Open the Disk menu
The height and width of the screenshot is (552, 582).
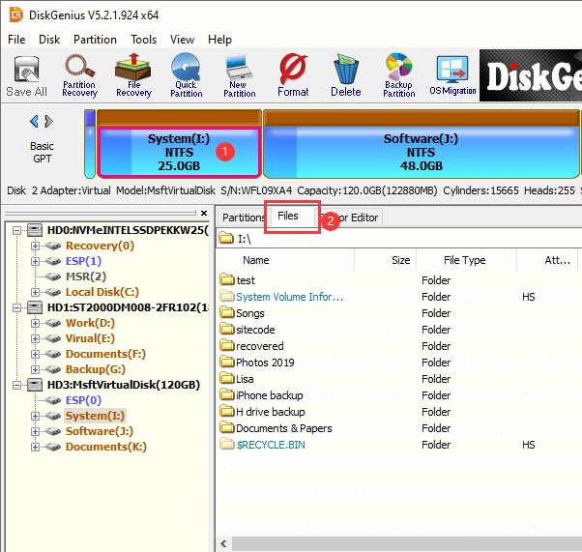tap(49, 40)
